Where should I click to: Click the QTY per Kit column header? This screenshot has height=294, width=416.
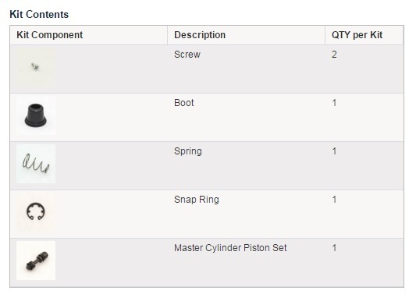tap(357, 35)
